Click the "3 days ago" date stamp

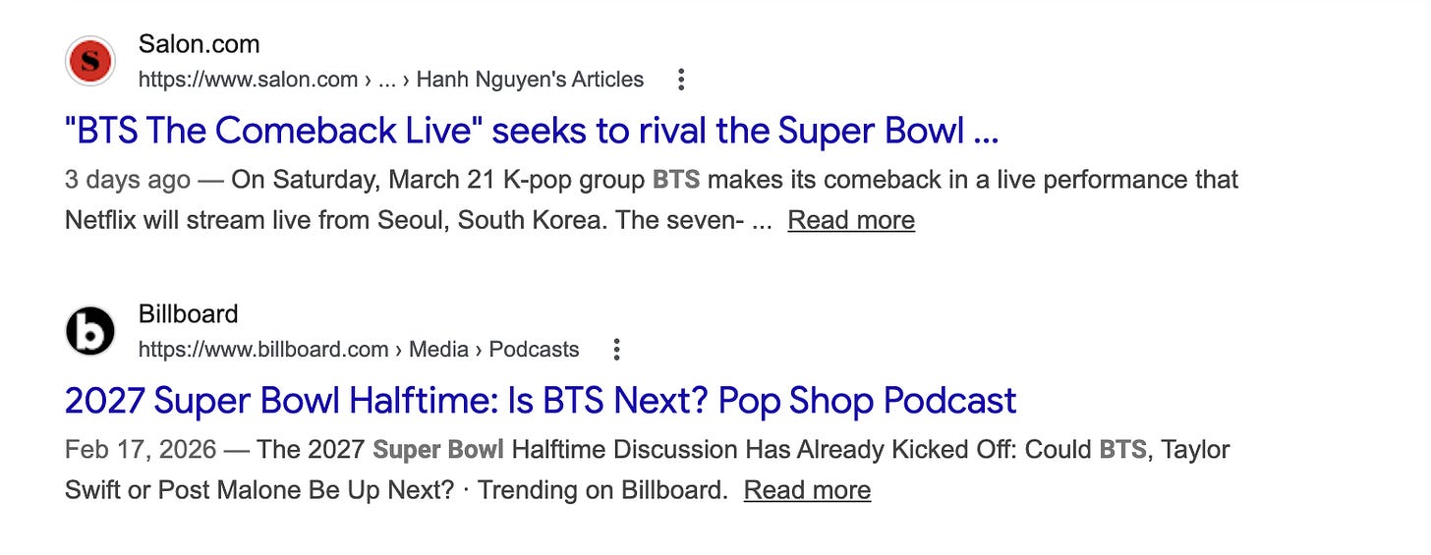click(x=128, y=180)
